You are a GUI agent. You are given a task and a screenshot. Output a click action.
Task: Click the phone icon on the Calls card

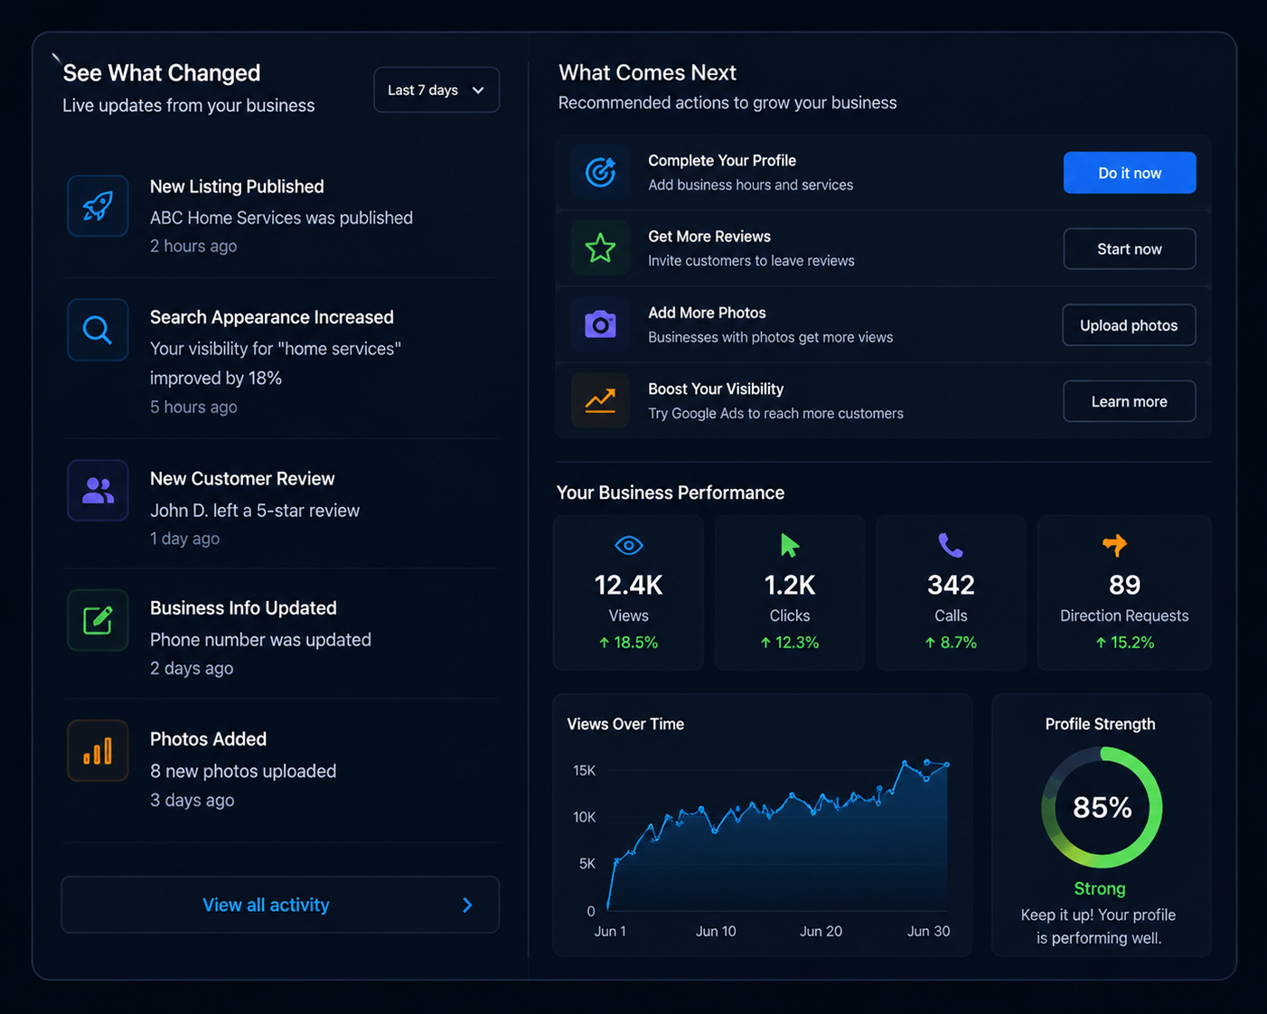tap(951, 545)
